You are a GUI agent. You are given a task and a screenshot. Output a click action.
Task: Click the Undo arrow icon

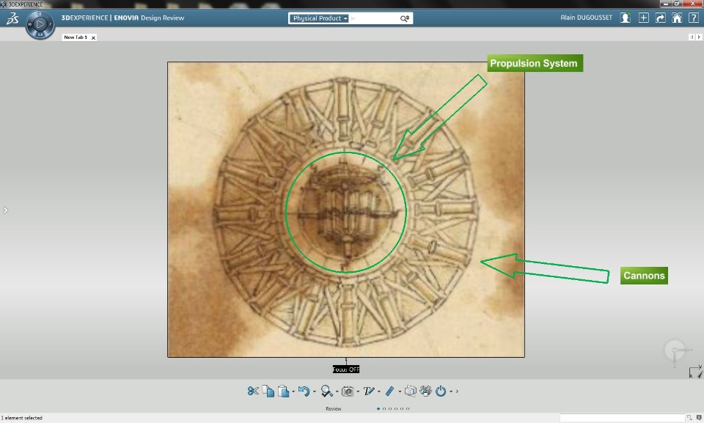[x=304, y=391]
